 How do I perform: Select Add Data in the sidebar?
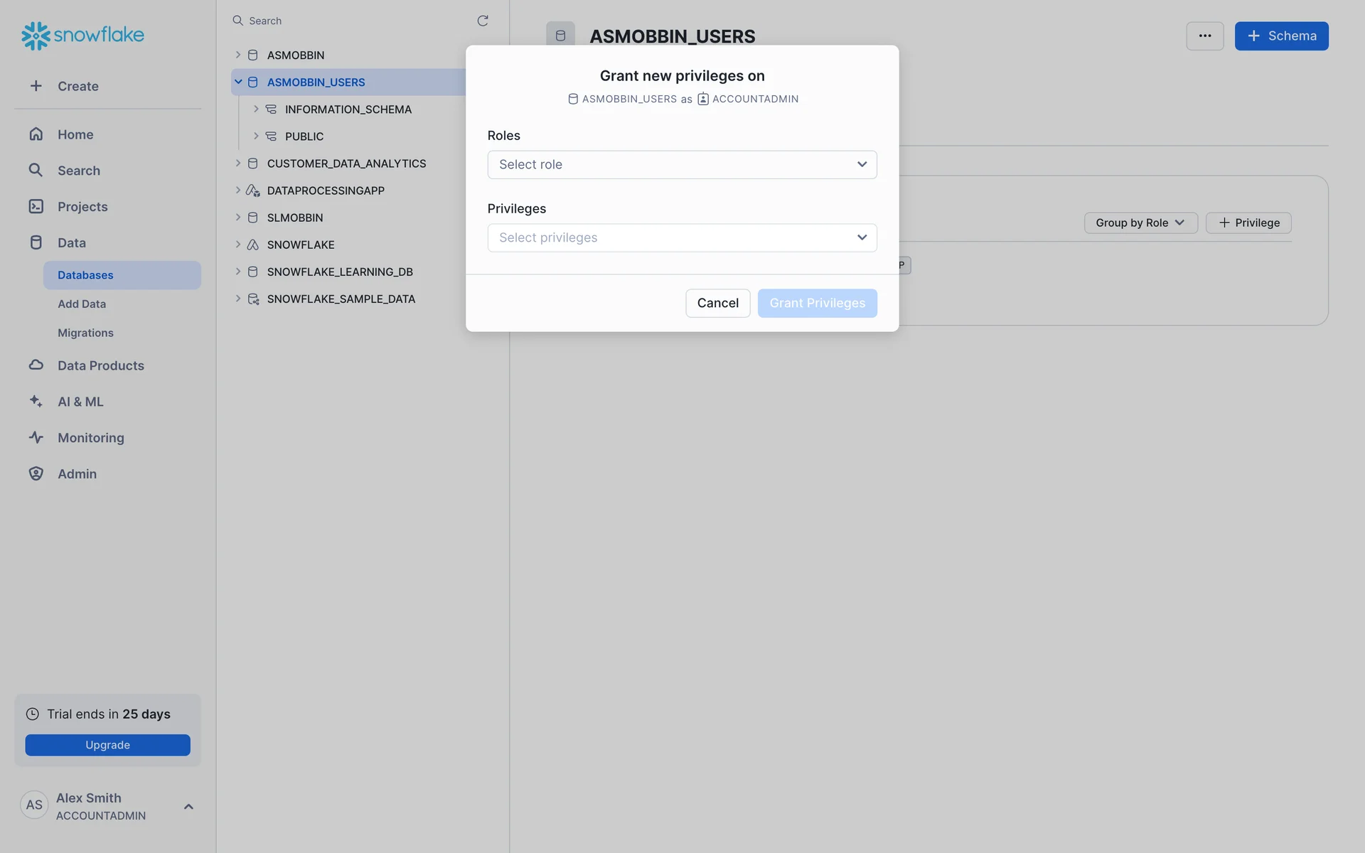point(82,304)
